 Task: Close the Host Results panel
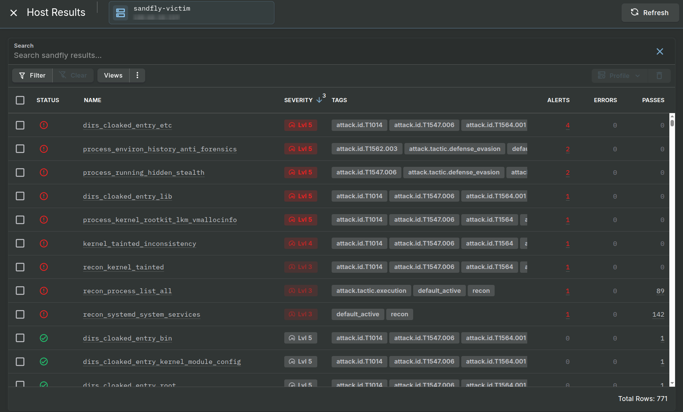[14, 13]
